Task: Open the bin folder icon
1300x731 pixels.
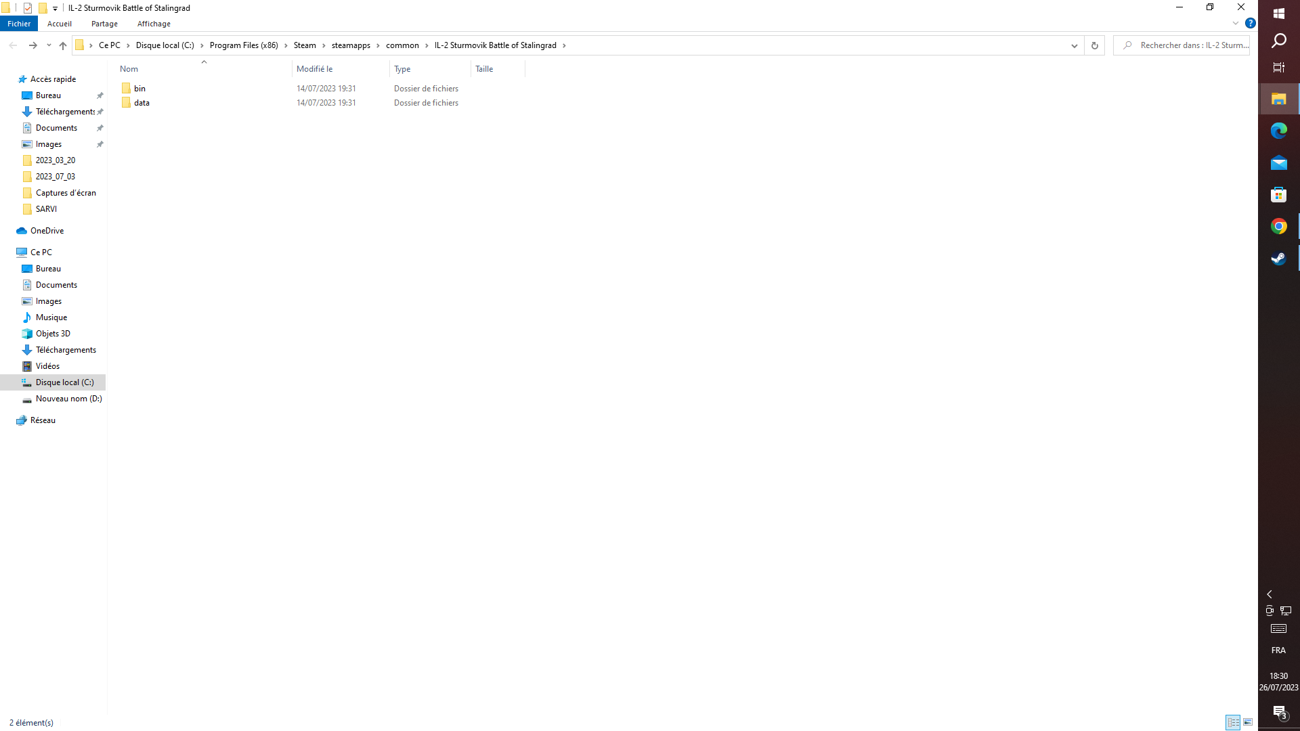Action: tap(126, 89)
